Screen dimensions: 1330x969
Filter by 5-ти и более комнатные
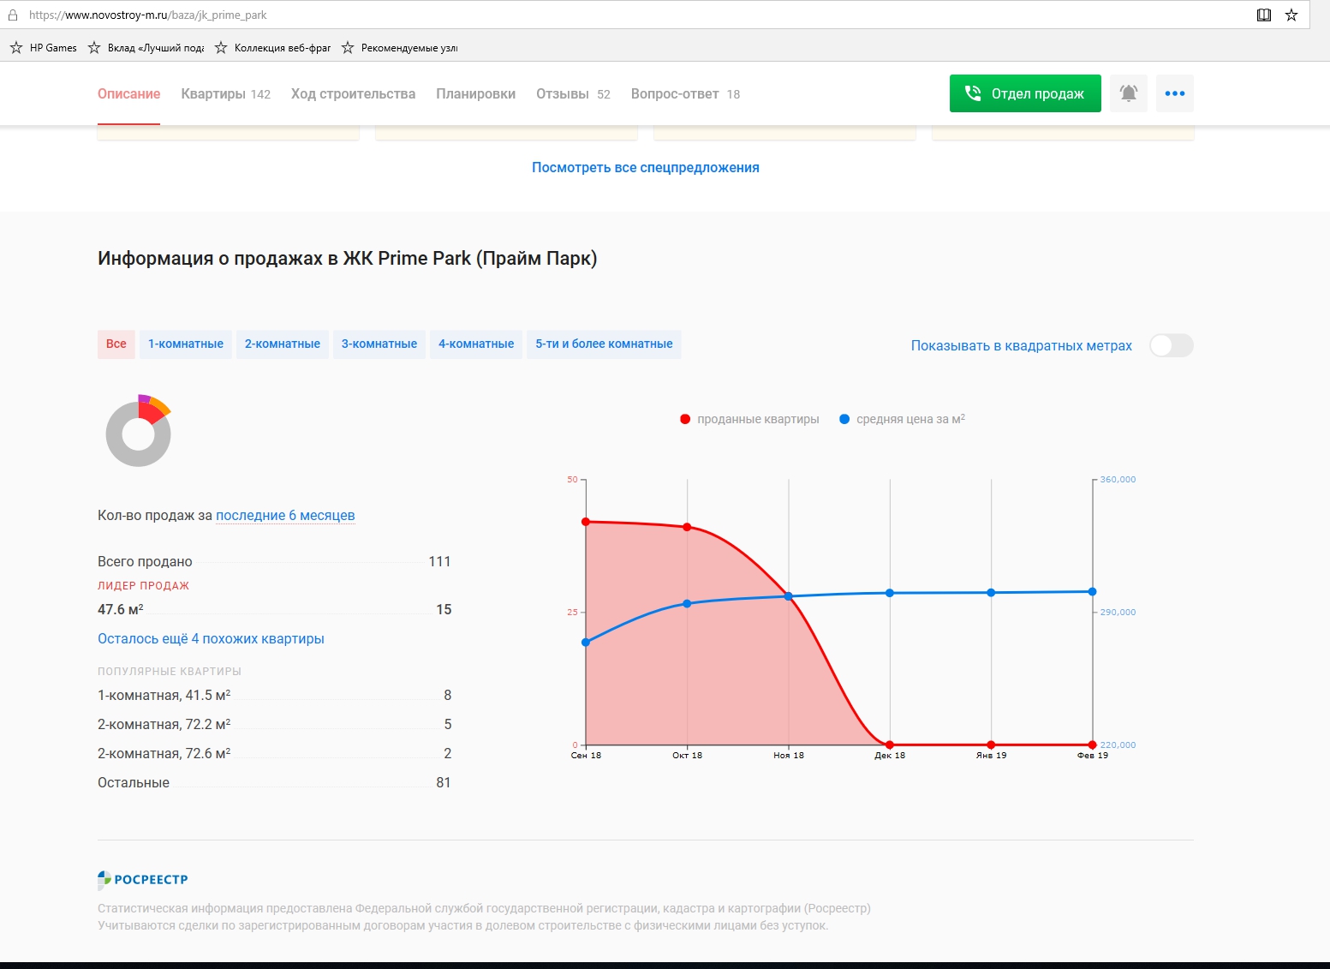pyautogui.click(x=604, y=344)
